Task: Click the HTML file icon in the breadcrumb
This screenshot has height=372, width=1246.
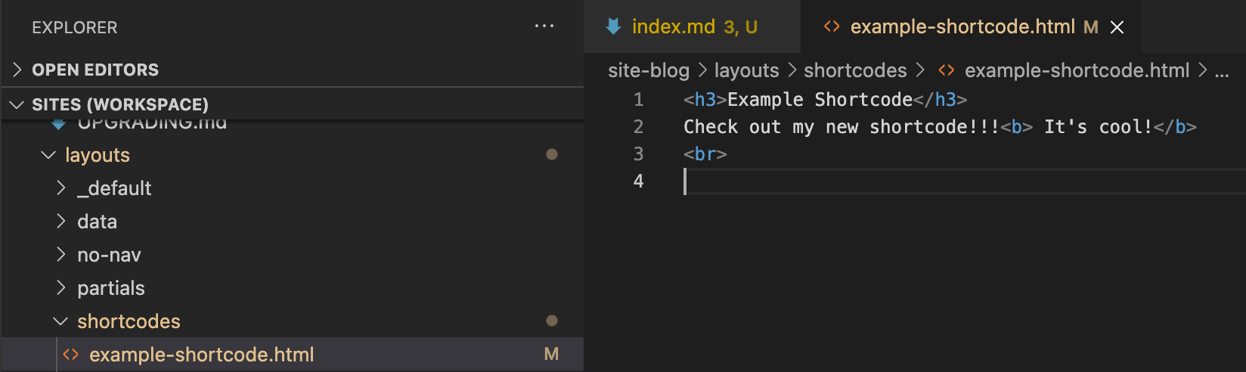Action: (946, 70)
